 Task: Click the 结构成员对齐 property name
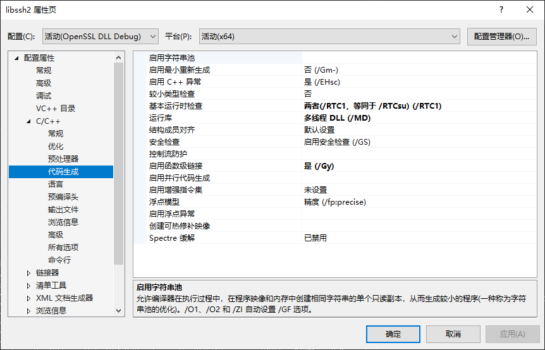point(172,130)
